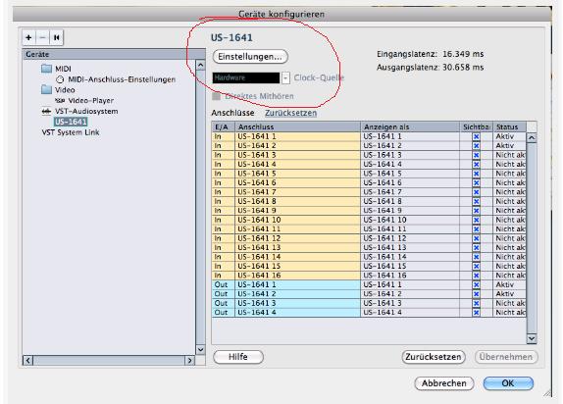
Task: Click the Video-Player icon
Action: click(x=60, y=101)
